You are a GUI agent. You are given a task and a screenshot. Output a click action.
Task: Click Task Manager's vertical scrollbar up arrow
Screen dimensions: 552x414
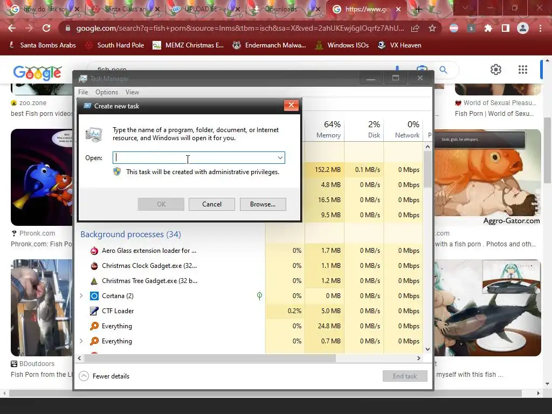pyautogui.click(x=427, y=147)
